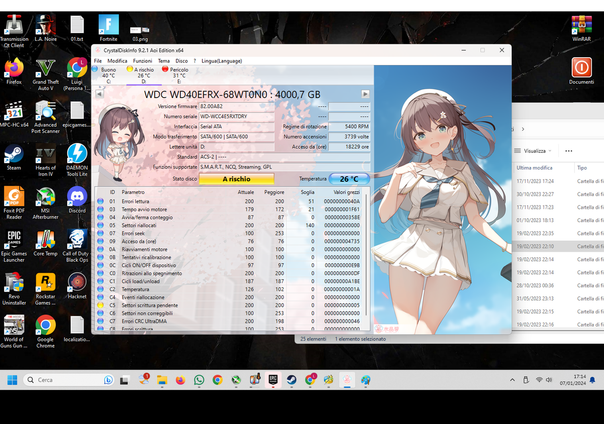Open World of Guns Gun desktop shortcut
The height and width of the screenshot is (424, 604).
click(14, 331)
